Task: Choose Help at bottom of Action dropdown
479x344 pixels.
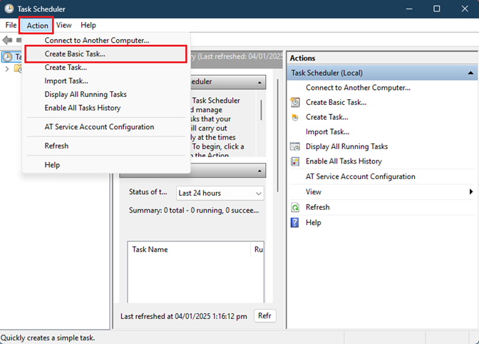Action: (105, 165)
